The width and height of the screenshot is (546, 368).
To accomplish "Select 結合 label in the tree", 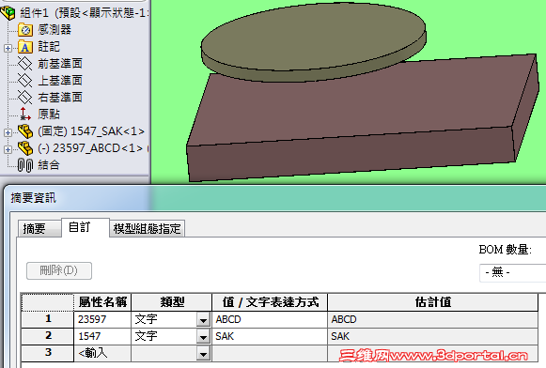I will click(x=49, y=165).
